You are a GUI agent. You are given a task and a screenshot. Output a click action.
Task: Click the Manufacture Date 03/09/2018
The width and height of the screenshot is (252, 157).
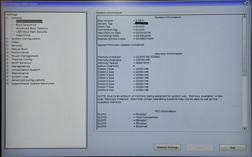(143, 33)
